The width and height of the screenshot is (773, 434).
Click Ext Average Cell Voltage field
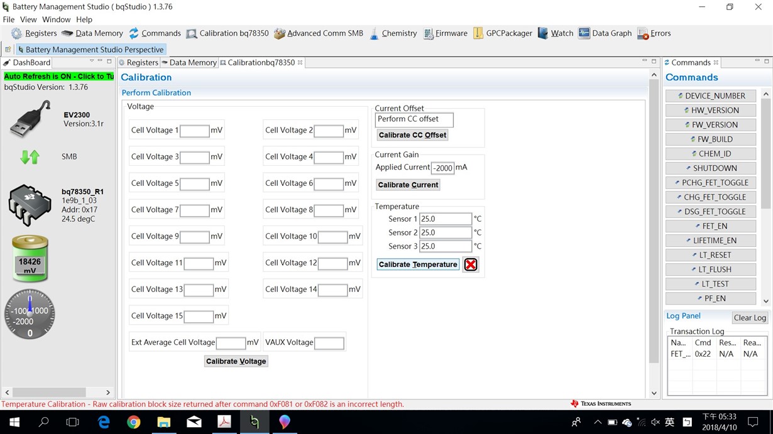231,343
